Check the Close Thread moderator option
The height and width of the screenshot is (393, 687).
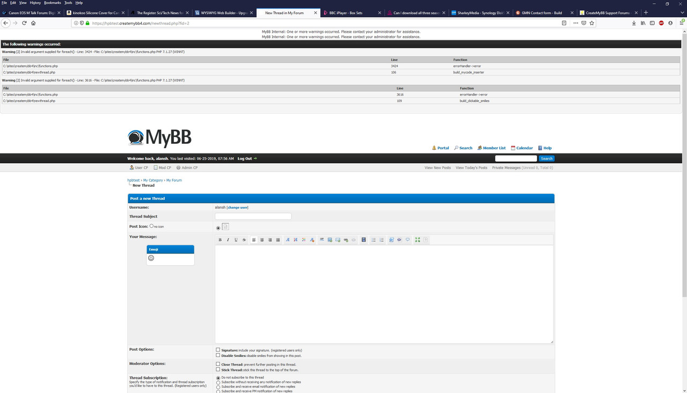218,364
